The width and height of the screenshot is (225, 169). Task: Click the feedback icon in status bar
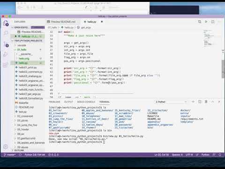click(x=214, y=155)
